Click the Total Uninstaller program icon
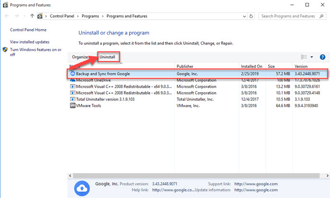The image size is (330, 198). (72, 99)
